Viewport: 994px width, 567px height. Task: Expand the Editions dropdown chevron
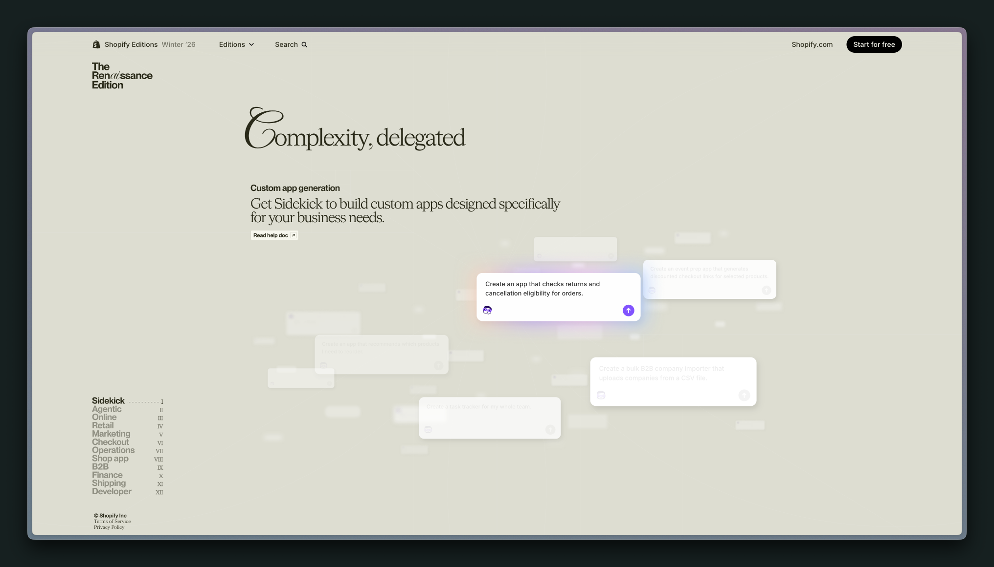point(251,44)
